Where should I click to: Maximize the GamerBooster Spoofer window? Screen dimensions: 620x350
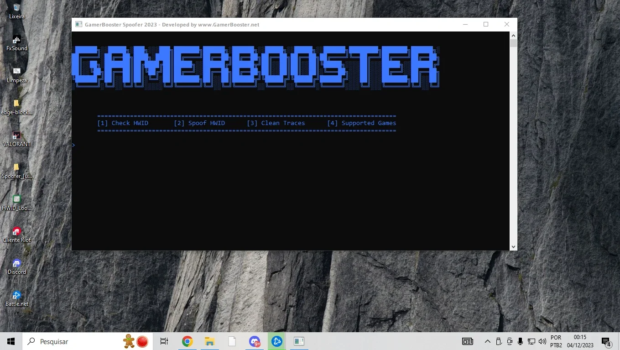[486, 25]
